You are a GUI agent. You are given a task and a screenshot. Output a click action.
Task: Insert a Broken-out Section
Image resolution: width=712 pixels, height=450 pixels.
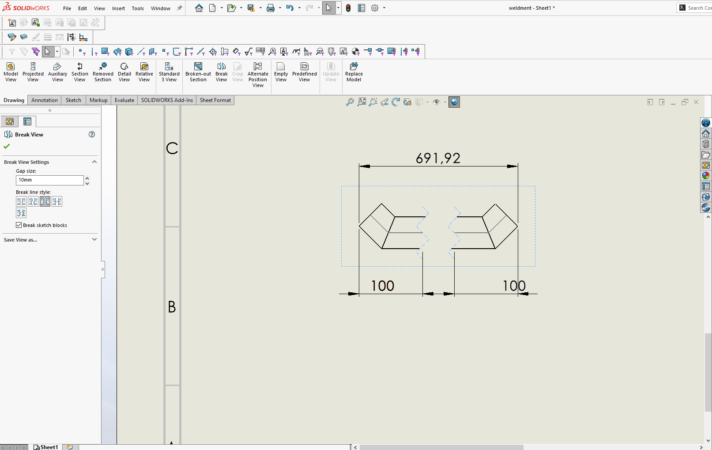(198, 72)
